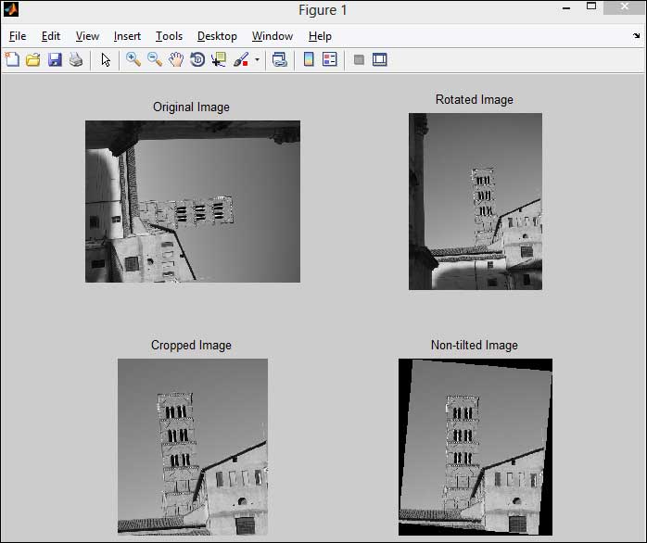
Task: Insert a colorbar using the toolbar icon
Action: pos(309,59)
